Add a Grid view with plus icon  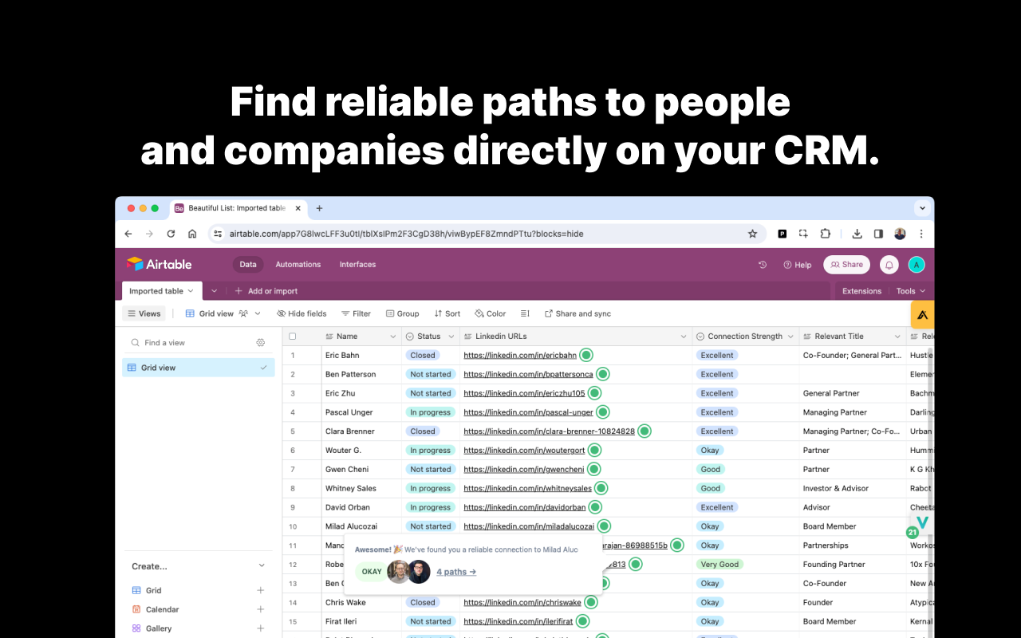(x=260, y=590)
